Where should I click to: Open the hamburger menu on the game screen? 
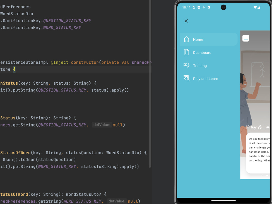tap(246, 38)
